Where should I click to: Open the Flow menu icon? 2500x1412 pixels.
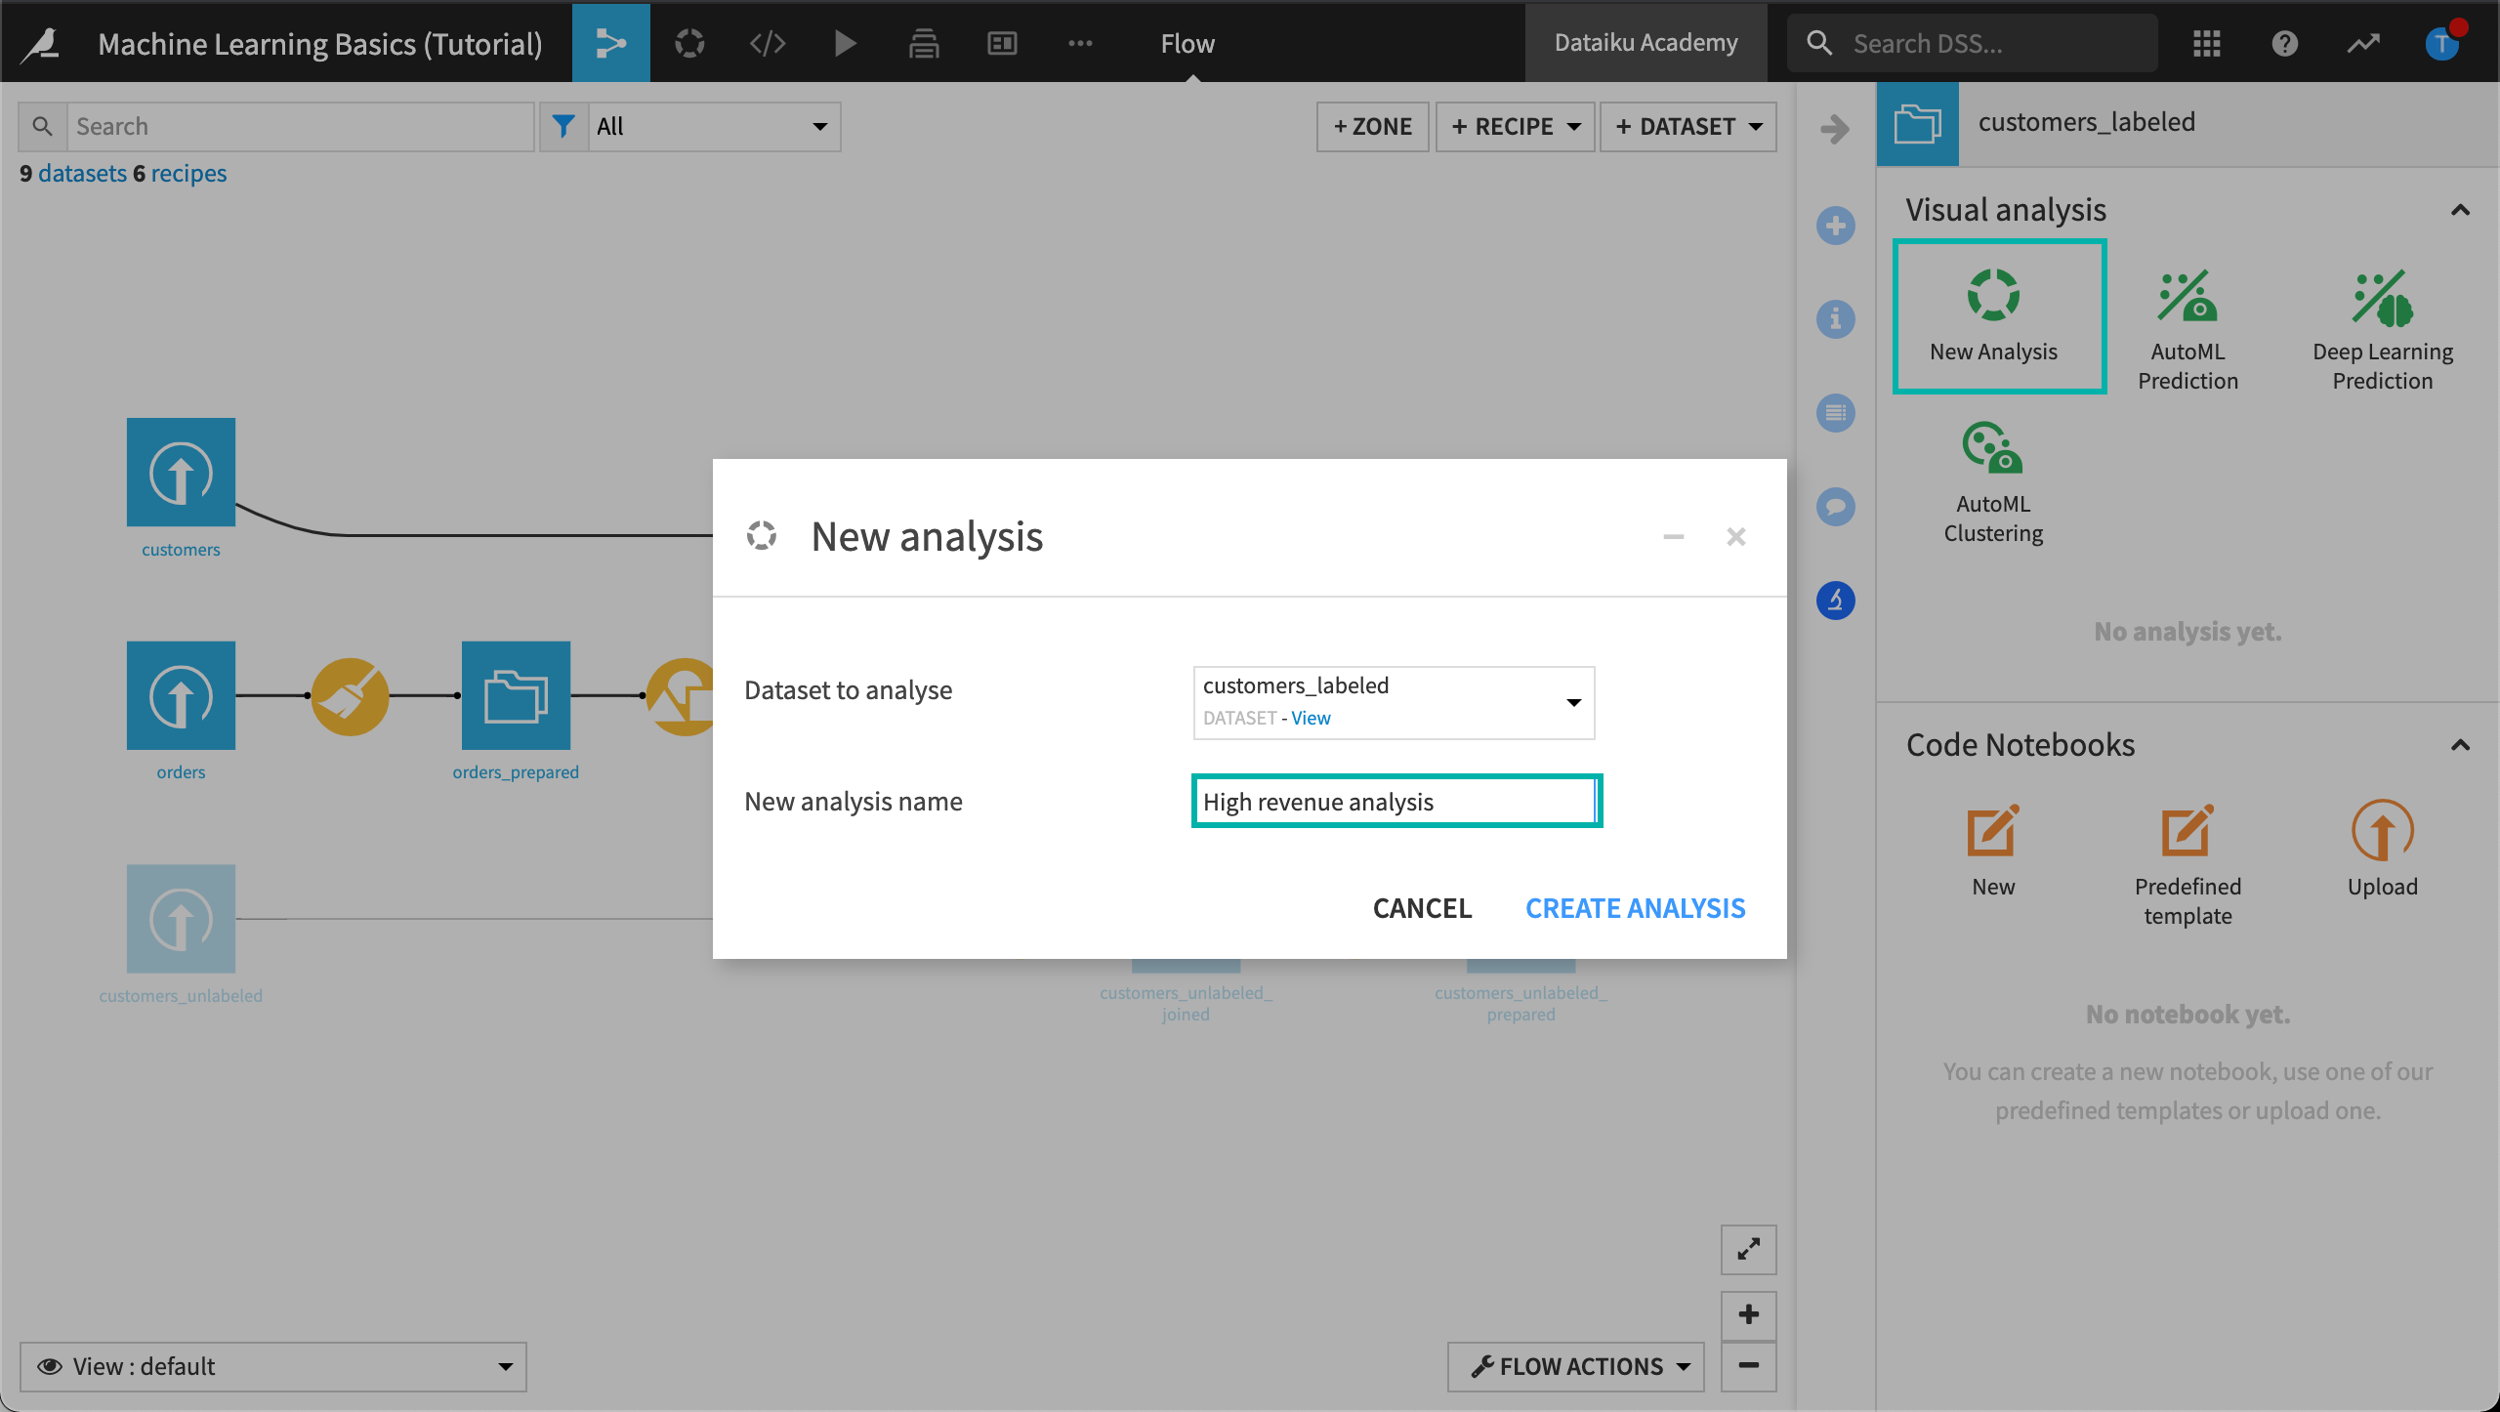tap(611, 43)
